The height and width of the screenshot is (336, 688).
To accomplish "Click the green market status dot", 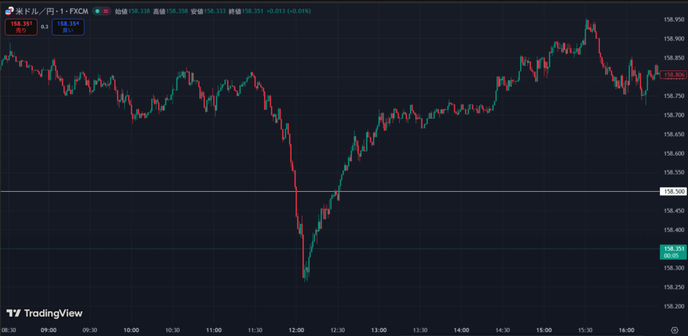I will point(97,11).
